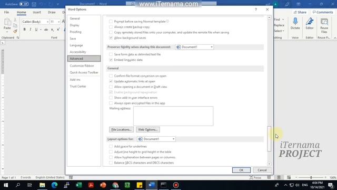Open File Explorer from taskbar
Viewport: 337px width, 190px height.
click(x=42, y=185)
